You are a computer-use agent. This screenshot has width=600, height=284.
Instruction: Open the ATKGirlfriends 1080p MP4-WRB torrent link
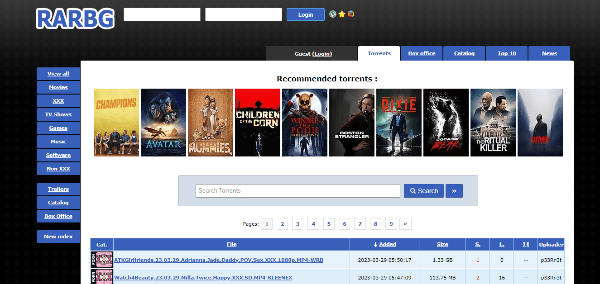coord(219,260)
